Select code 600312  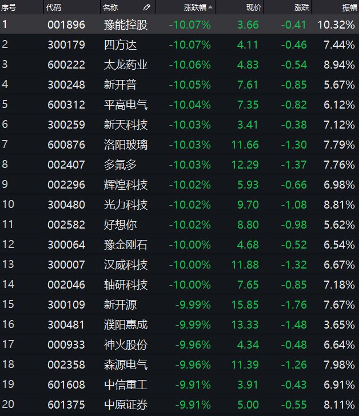[66, 105]
